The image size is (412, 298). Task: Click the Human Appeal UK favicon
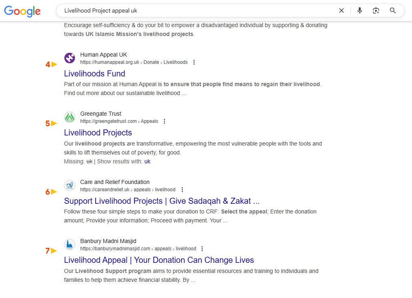[70, 58]
